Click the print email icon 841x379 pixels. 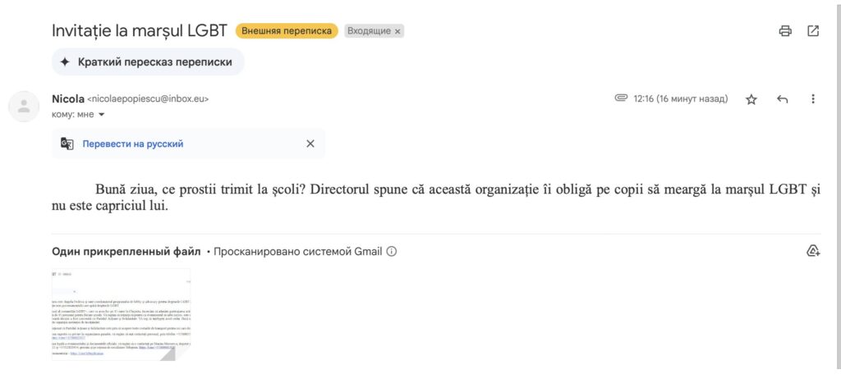coord(784,31)
